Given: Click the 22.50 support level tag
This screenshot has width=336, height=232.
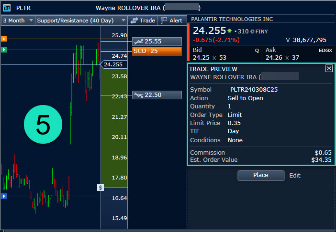Looking at the screenshot, I should (157, 95).
